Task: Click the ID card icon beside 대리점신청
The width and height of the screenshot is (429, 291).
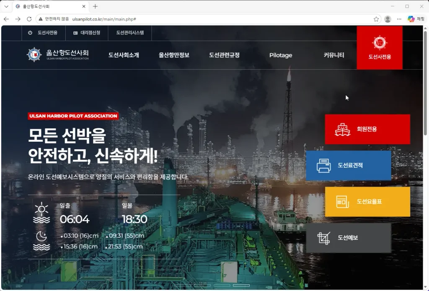Action: pyautogui.click(x=75, y=33)
